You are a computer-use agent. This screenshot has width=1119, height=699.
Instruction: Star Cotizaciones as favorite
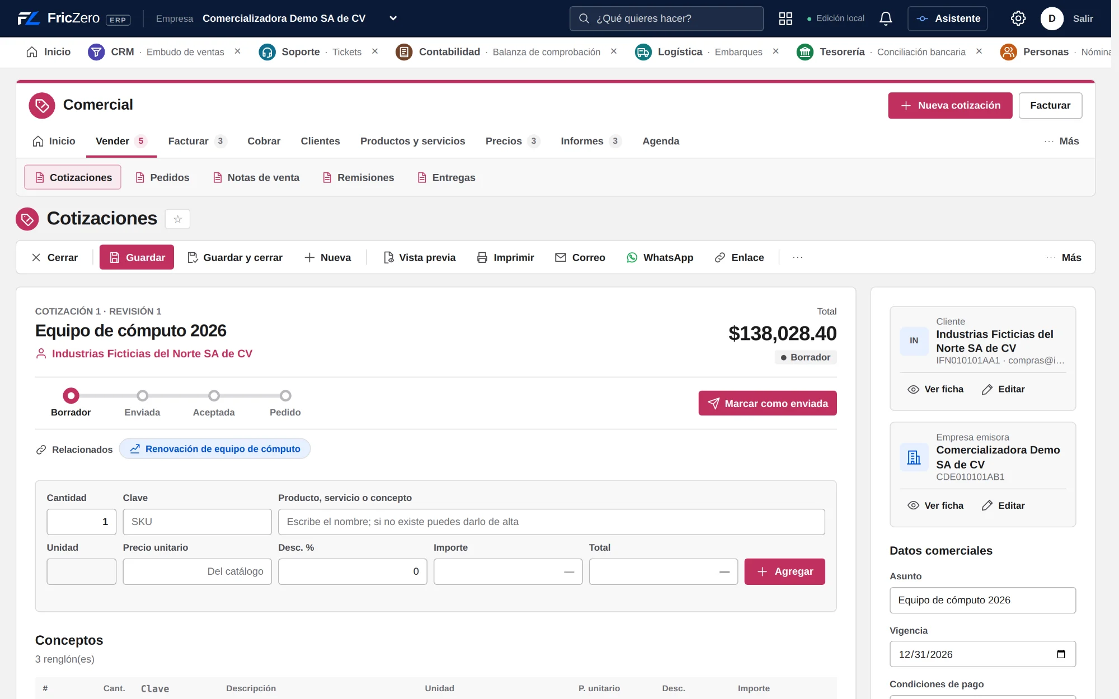178,219
